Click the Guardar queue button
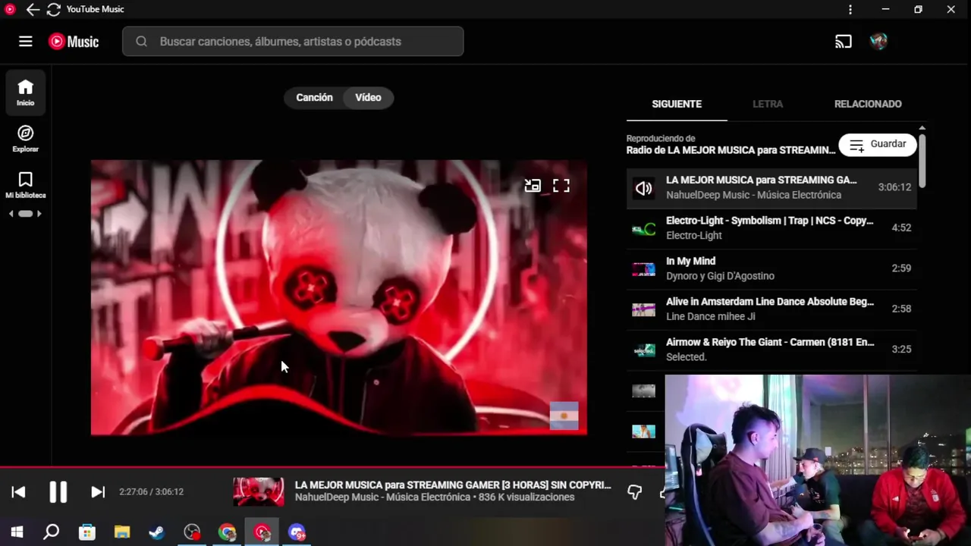This screenshot has width=971, height=546. [x=878, y=144]
